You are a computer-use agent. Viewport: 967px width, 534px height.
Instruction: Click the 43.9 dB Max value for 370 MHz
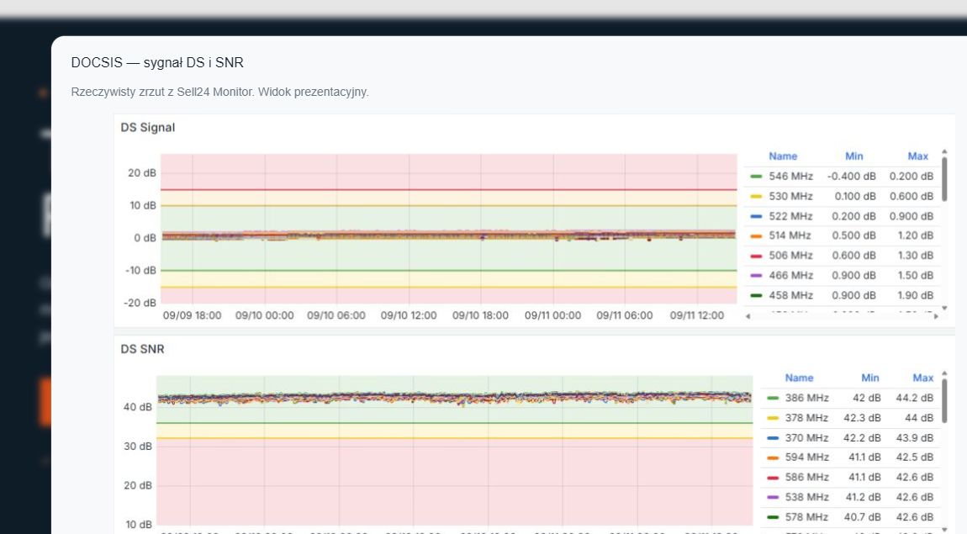pyautogui.click(x=915, y=437)
